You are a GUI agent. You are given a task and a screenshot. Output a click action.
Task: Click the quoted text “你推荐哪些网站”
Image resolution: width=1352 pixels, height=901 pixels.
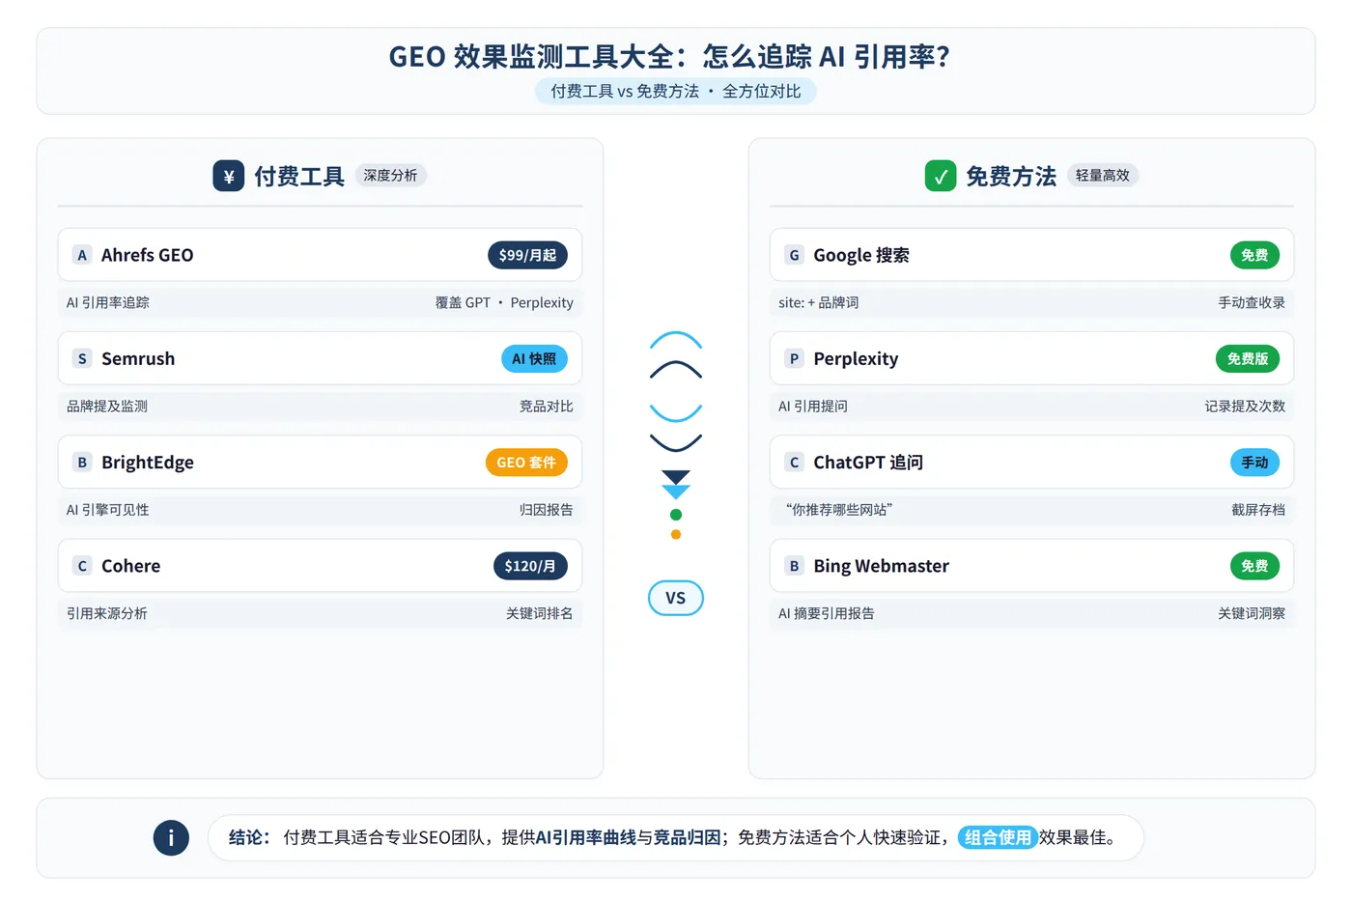coord(839,510)
